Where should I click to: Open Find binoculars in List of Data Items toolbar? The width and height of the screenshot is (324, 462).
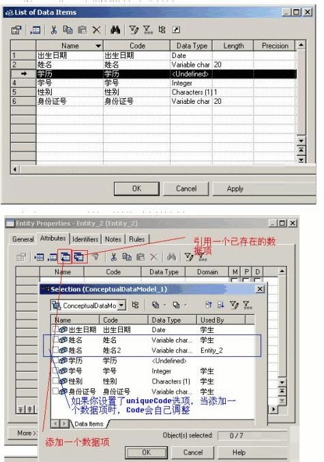click(x=115, y=30)
